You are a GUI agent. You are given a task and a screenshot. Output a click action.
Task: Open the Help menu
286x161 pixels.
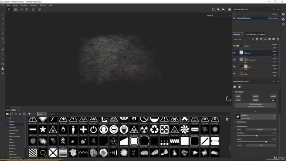coord(50,5)
